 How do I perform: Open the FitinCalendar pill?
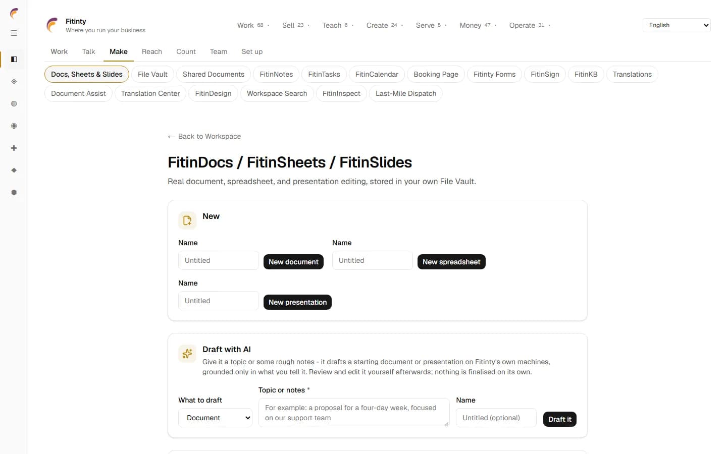[x=377, y=74]
